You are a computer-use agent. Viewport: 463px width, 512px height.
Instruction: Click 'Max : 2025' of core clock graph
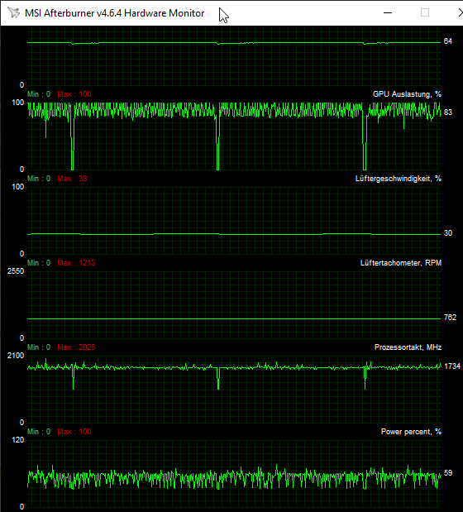[x=76, y=347]
